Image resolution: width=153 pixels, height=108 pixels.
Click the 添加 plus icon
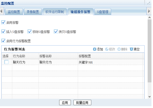(94, 49)
